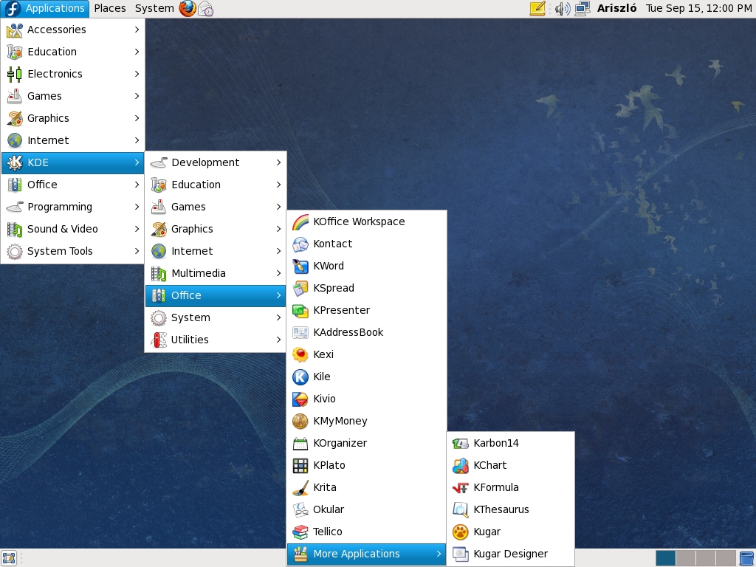Click the KChart icon
Viewport: 756px width, 567px height.
(x=461, y=466)
